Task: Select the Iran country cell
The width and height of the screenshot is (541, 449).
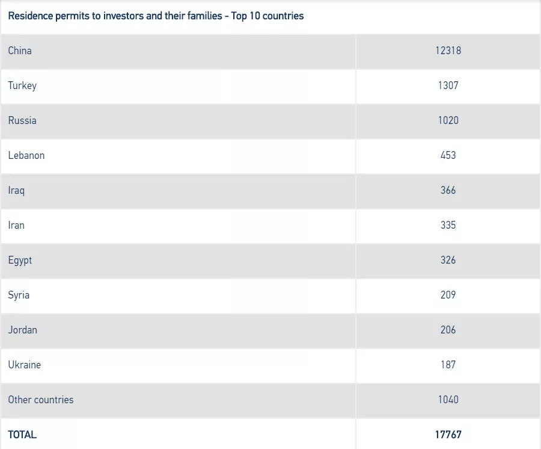Action: 16,225
